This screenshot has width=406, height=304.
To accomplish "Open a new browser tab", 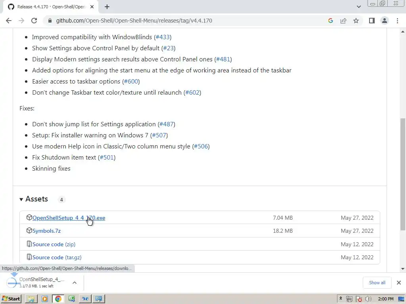I will (107, 7).
